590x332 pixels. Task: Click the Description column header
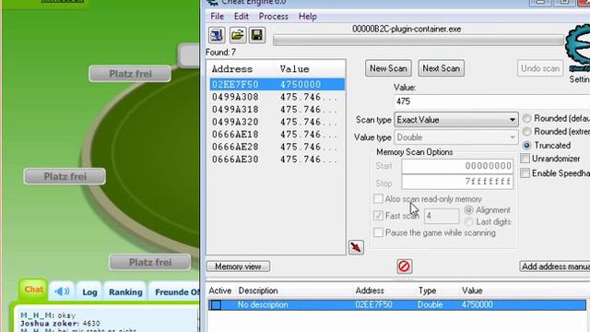tap(258, 290)
